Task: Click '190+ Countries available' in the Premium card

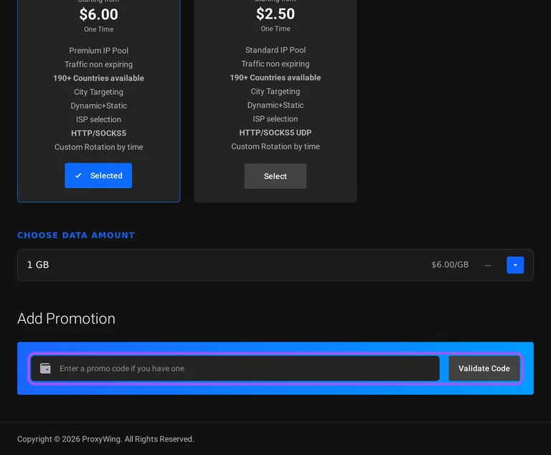Action: click(x=99, y=78)
